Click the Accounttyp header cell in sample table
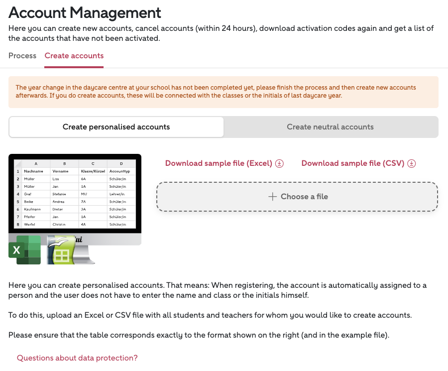448x371 pixels. (120, 171)
